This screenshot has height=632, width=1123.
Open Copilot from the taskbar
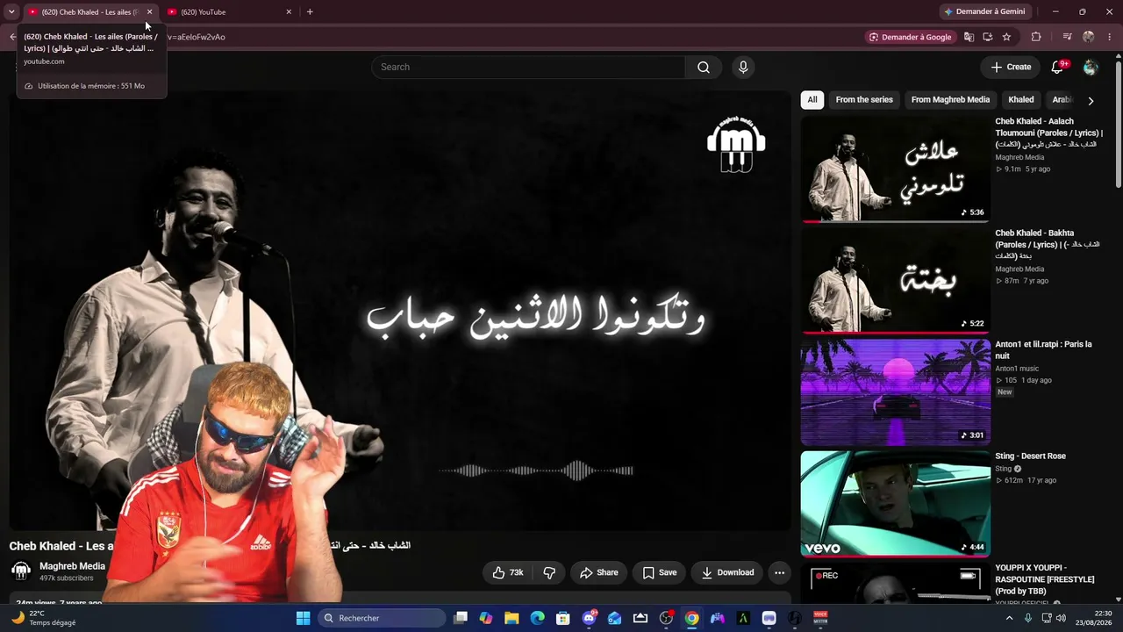coord(486,618)
